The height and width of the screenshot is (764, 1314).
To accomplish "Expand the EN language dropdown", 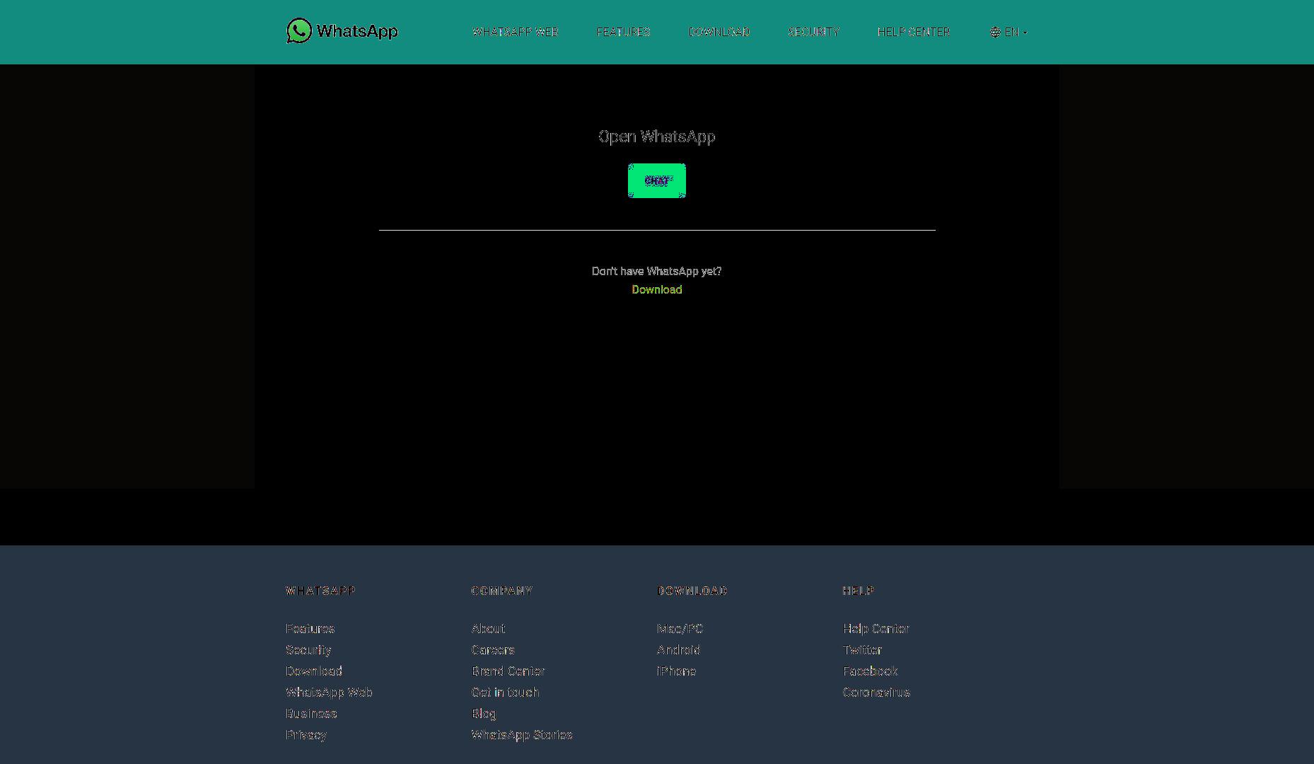I will [x=1008, y=32].
